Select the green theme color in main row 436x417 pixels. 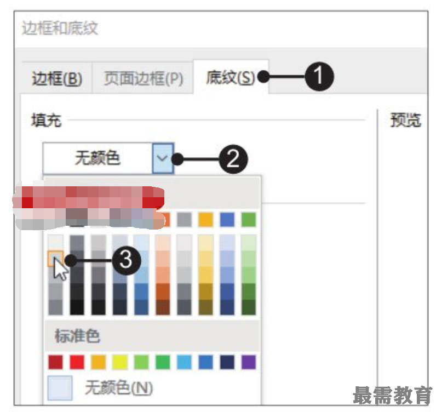(x=249, y=220)
